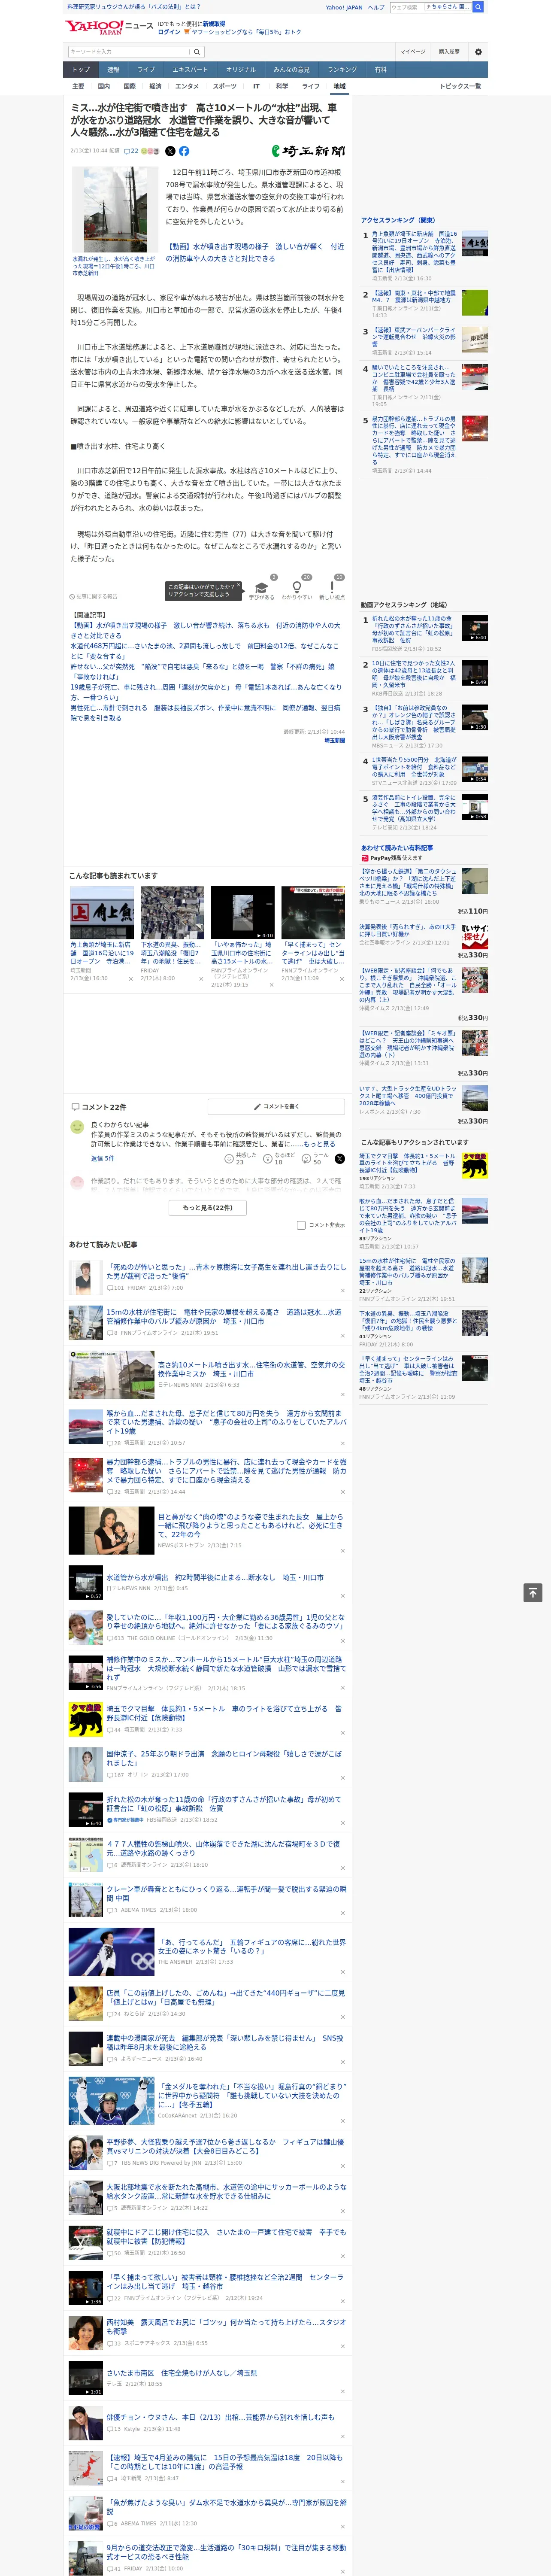
Task: Open article 国仲涼子、25年ぶり朝ドラ出演
Action: pos(224,1758)
